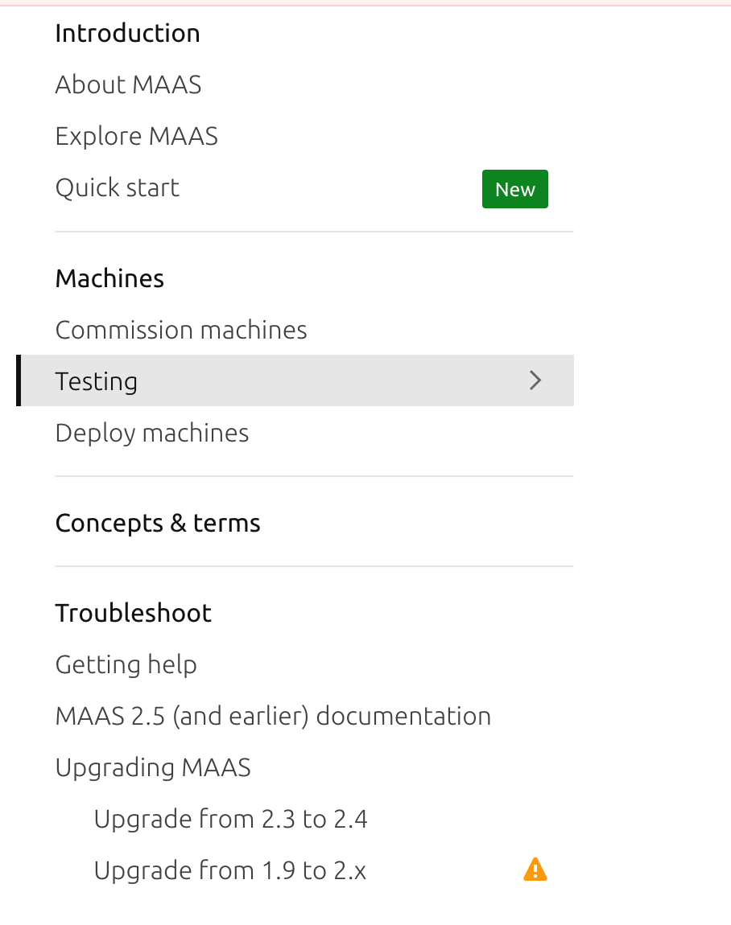The image size is (731, 925).
Task: Open MAAS 2.5 (and earlier) documentation
Action: tap(274, 716)
